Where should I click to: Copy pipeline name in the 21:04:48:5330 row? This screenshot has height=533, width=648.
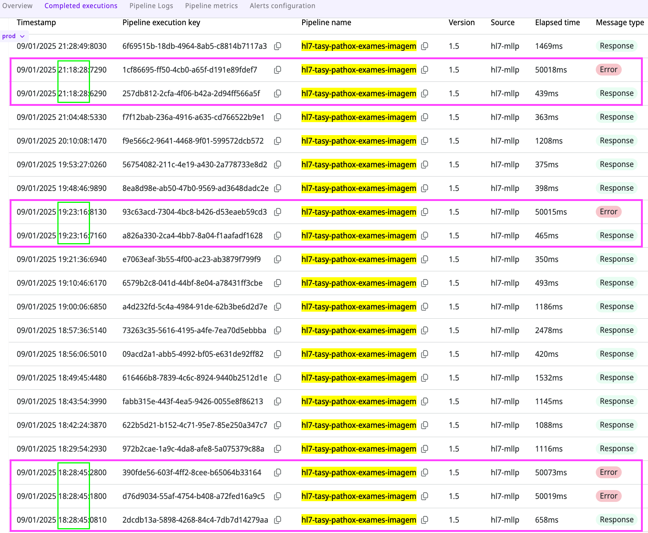pyautogui.click(x=425, y=117)
